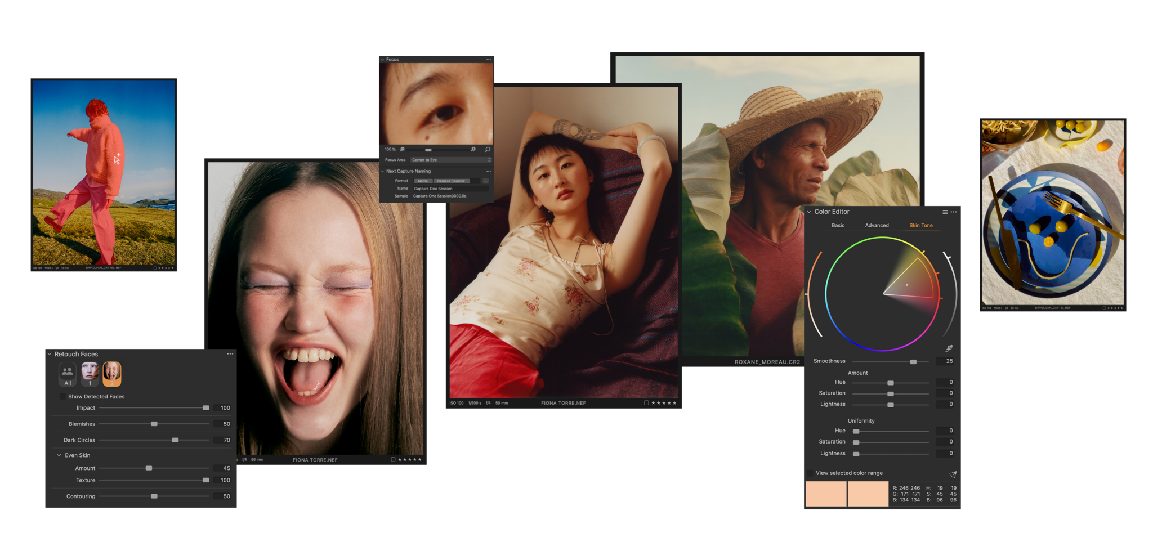Viewport: 1153px width, 542px height.
Task: Click the Camera Counter format token
Action: point(452,181)
